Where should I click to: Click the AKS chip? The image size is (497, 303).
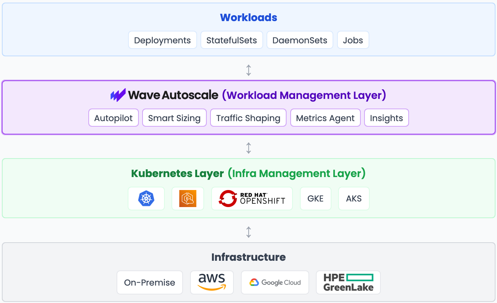pyautogui.click(x=354, y=199)
